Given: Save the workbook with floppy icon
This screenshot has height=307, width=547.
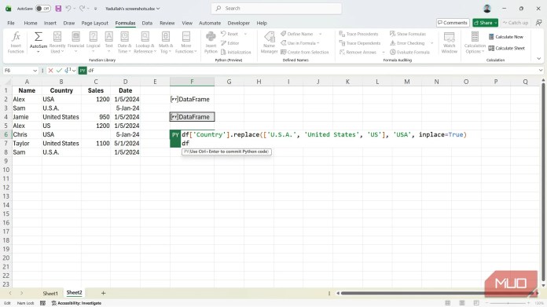Looking at the screenshot, I should (x=58, y=9).
